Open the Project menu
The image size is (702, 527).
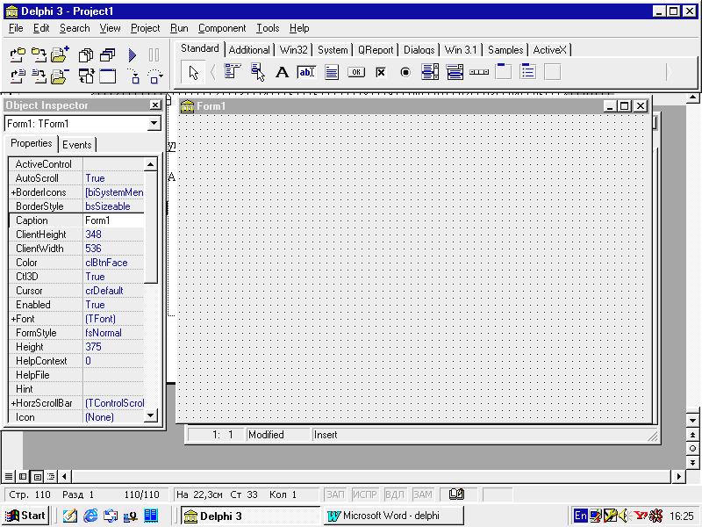point(145,28)
